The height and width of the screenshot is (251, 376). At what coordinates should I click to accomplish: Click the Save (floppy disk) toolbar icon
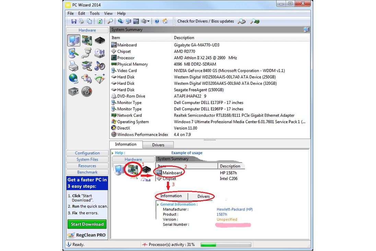[x=74, y=21]
